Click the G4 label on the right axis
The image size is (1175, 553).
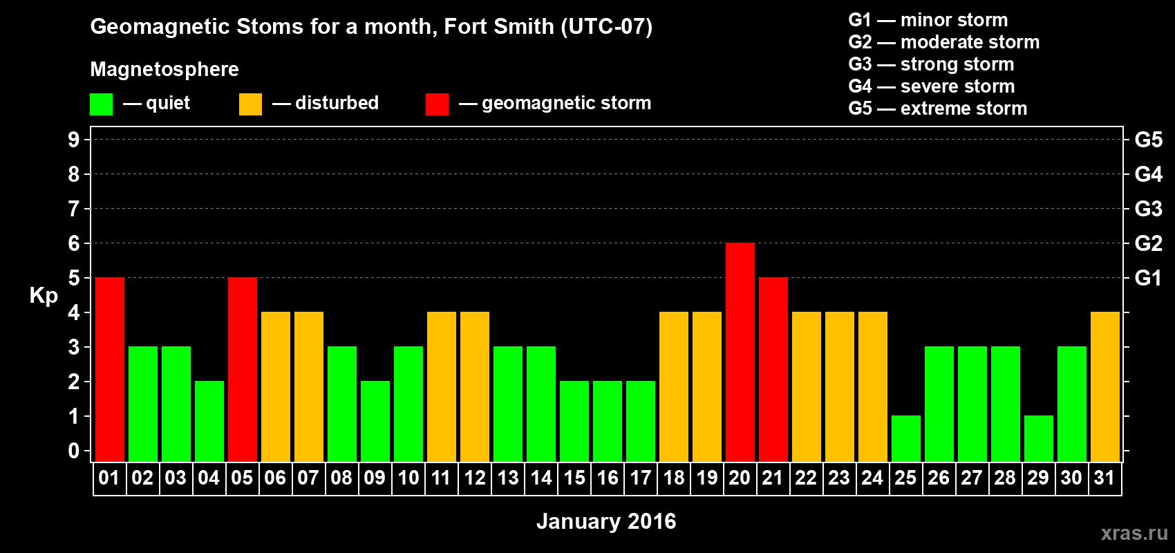[x=1149, y=174]
